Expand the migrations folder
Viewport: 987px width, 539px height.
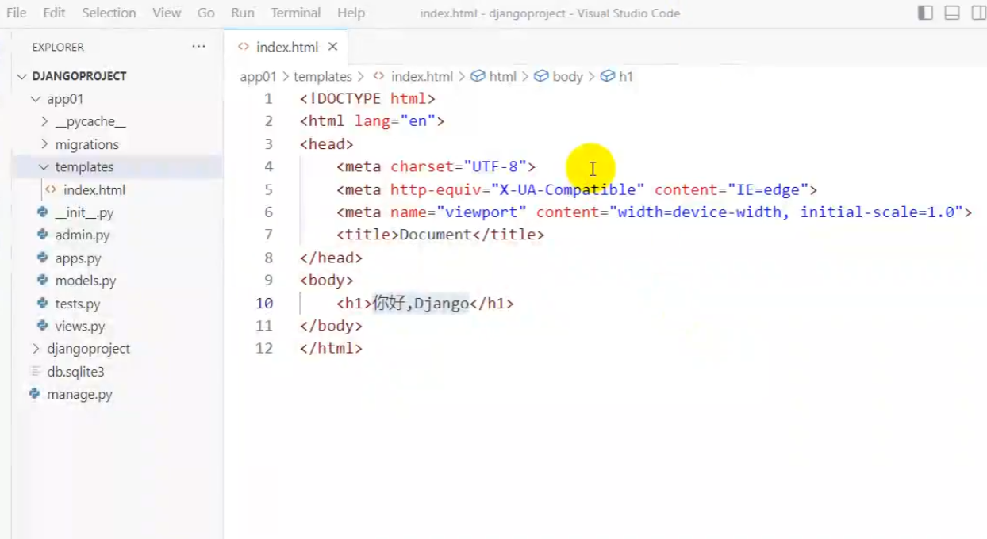click(44, 144)
